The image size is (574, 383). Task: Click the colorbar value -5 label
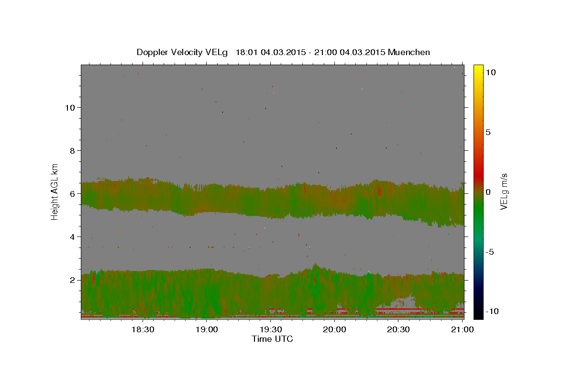(x=489, y=252)
